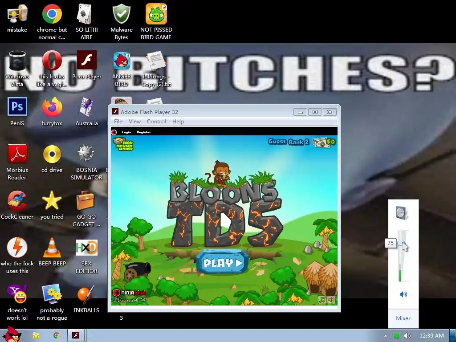Viewport: 456px width, 342px height.
Task: Click the Earn Monkey Money button
Action: coord(123,144)
